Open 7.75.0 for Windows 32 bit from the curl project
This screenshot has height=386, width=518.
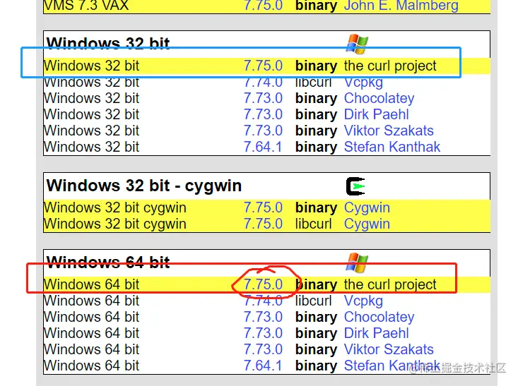click(264, 66)
